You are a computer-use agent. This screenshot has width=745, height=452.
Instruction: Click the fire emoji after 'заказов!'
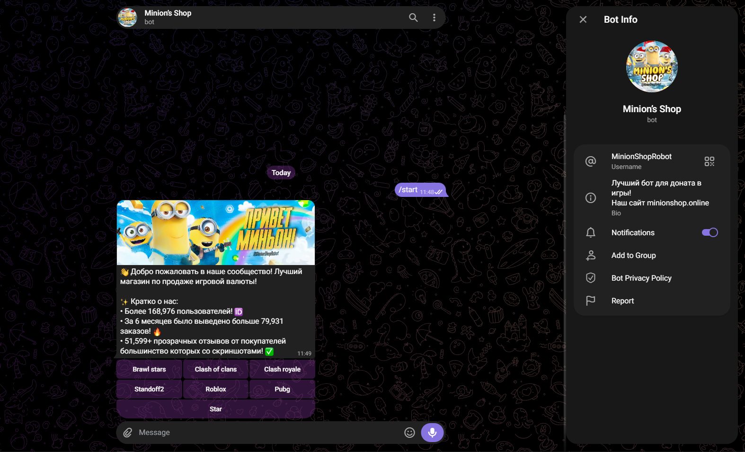[x=157, y=331]
